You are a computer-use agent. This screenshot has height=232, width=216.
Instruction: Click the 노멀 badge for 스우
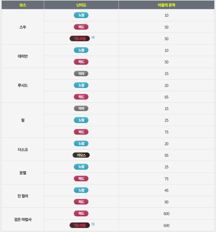tap(81, 15)
